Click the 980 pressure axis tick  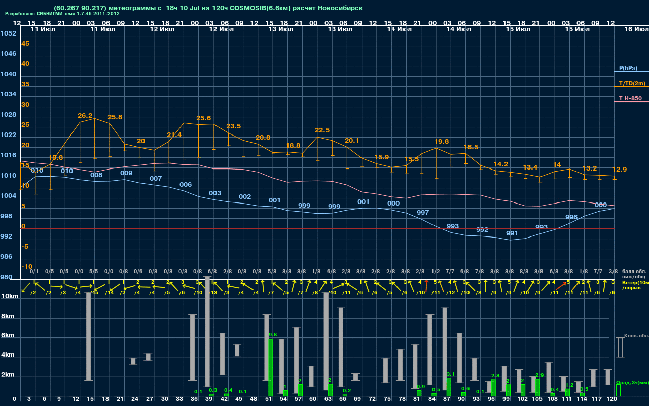(6, 277)
